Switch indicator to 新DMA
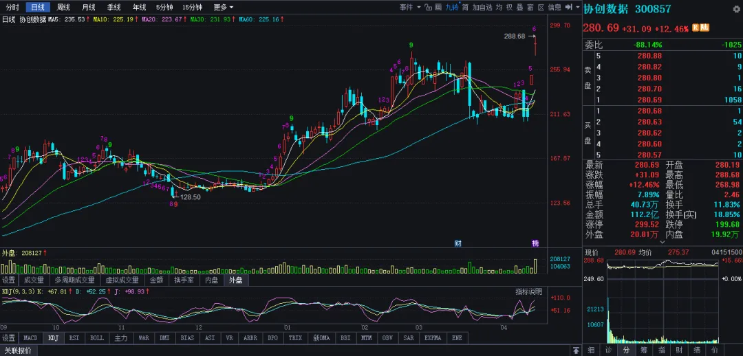 321,338
